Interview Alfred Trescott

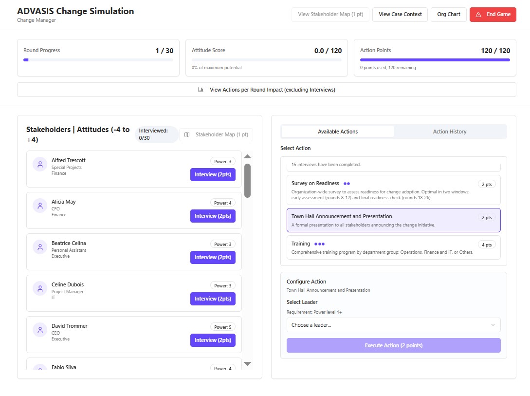pos(213,174)
